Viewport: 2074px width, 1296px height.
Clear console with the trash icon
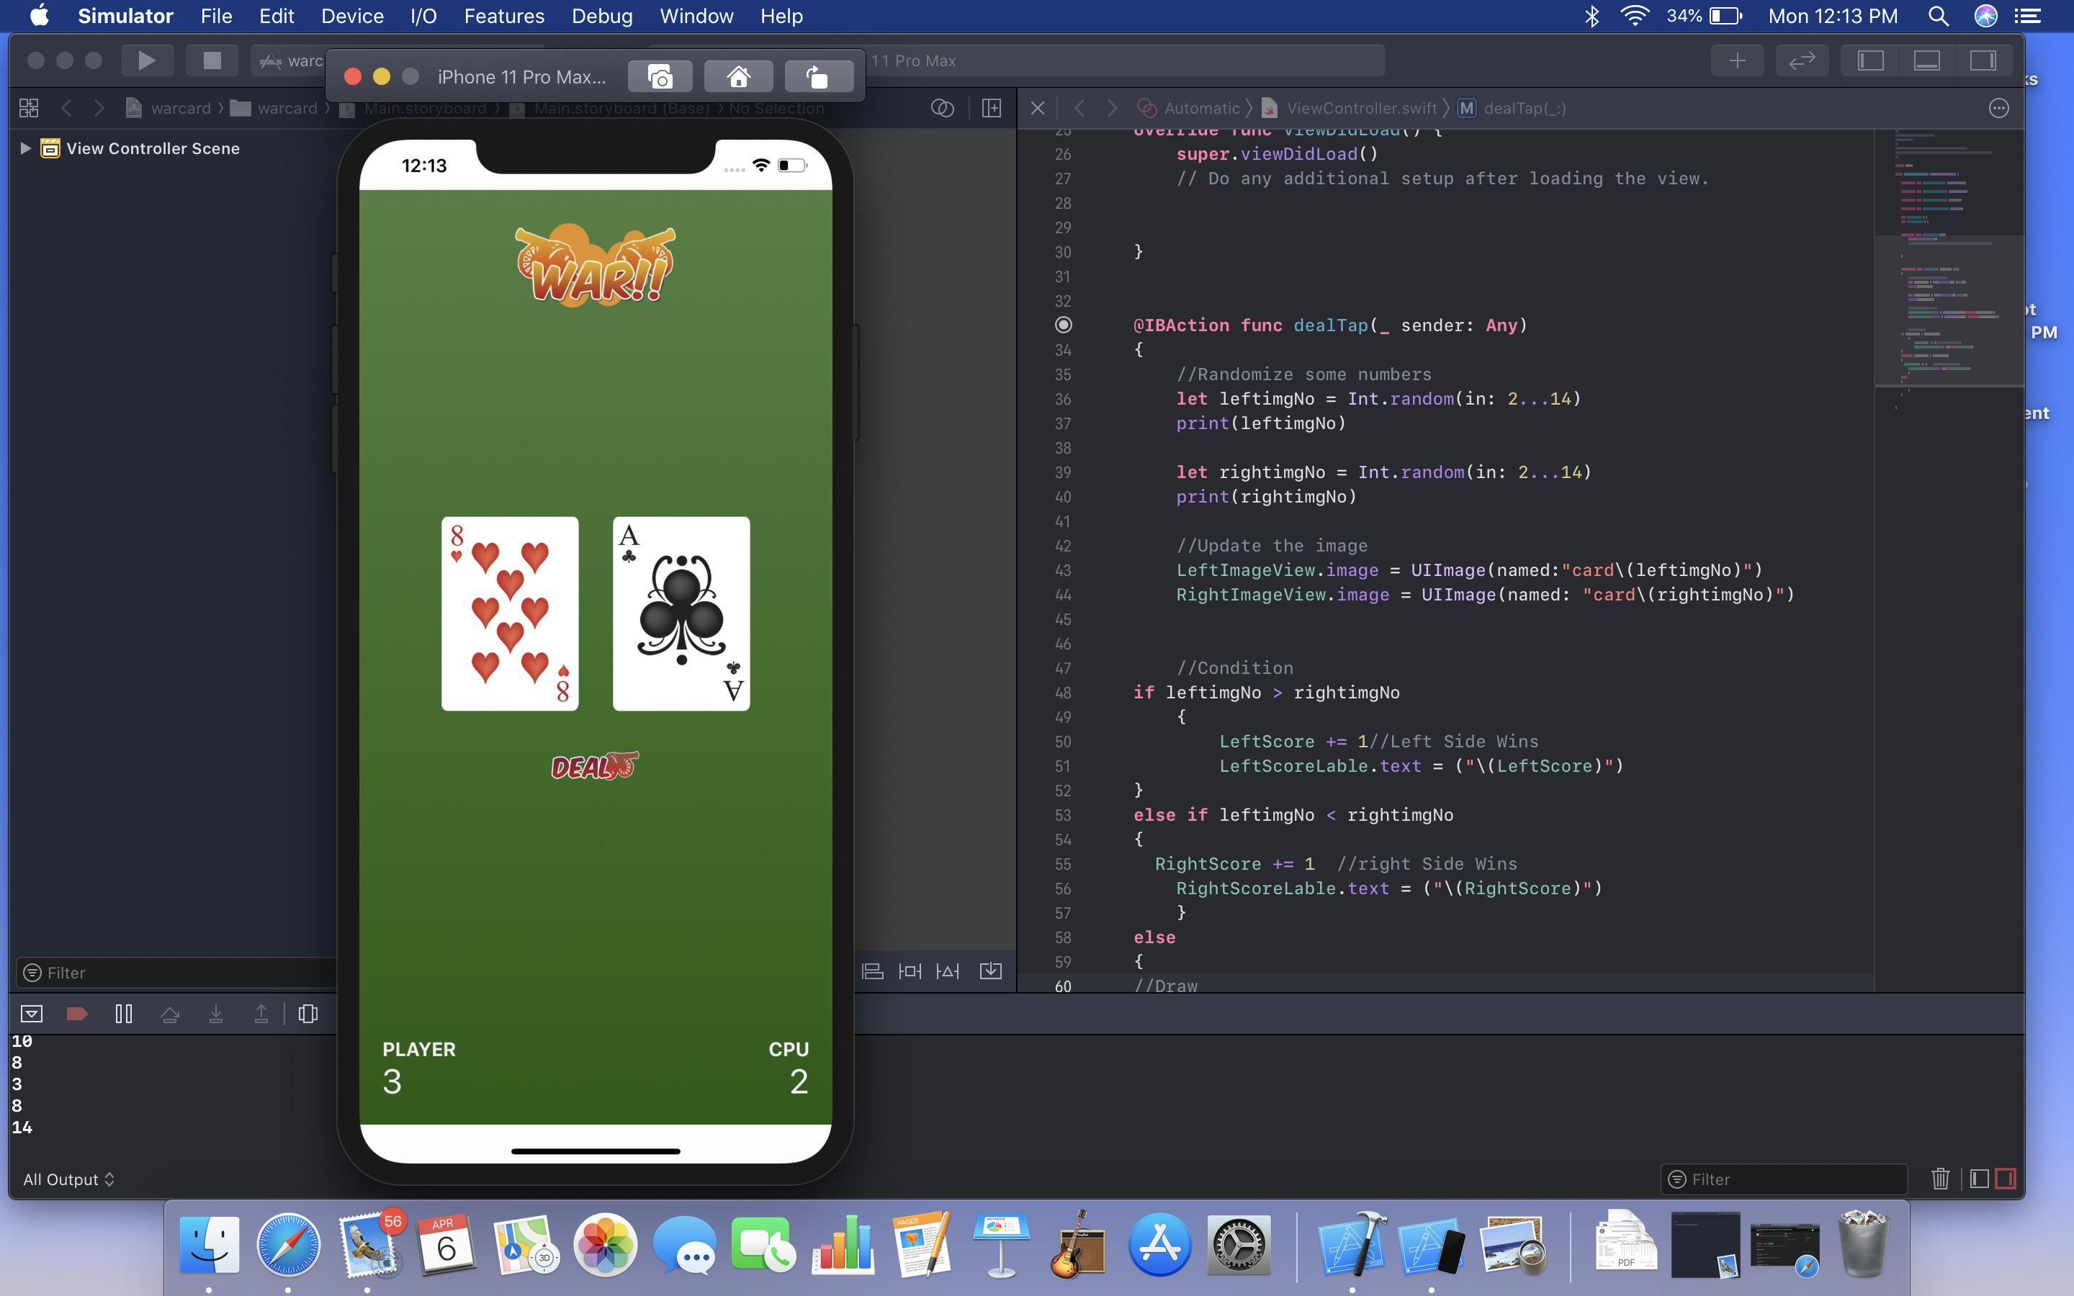pos(1940,1179)
